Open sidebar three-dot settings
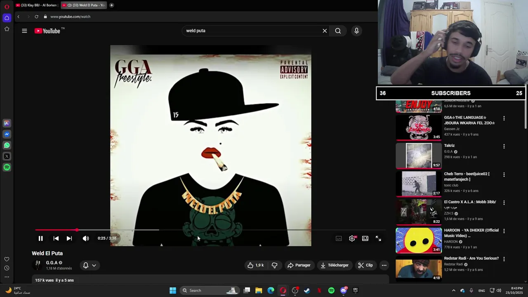The width and height of the screenshot is (528, 297). [7, 277]
